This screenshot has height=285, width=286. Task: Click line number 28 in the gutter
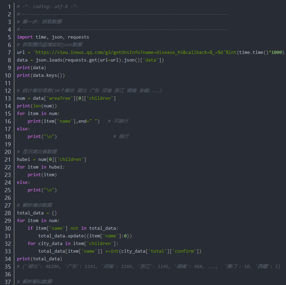pyautogui.click(x=8, y=213)
